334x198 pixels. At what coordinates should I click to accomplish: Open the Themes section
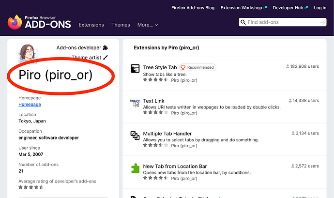[x=121, y=25]
